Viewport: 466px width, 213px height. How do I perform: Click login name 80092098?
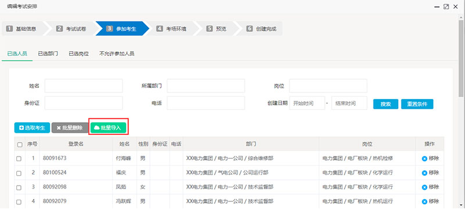pyautogui.click(x=55, y=187)
